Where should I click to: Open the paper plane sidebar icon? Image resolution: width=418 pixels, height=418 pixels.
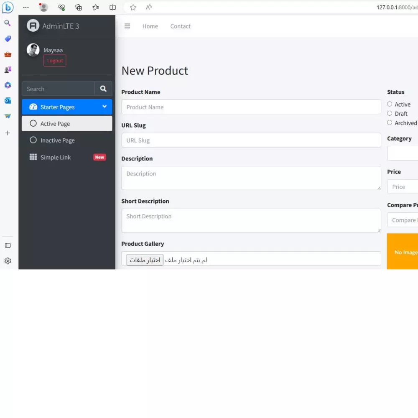[8, 116]
